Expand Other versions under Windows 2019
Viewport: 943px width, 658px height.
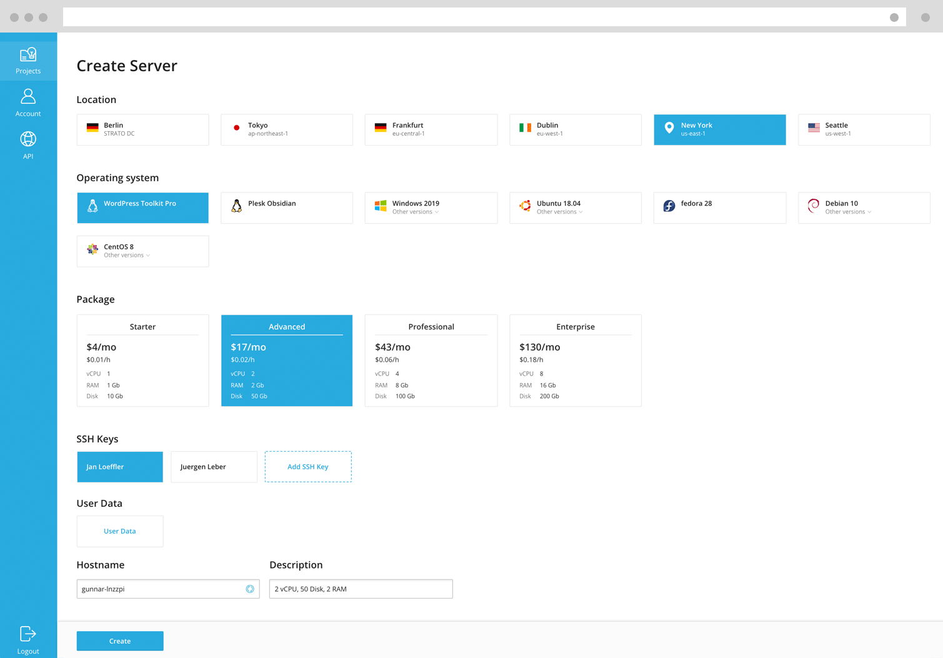tap(416, 212)
